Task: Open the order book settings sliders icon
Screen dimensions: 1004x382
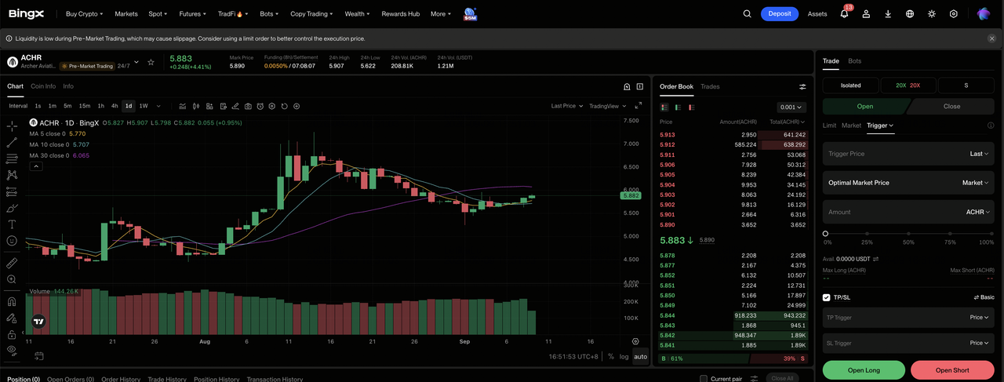Action: click(802, 87)
